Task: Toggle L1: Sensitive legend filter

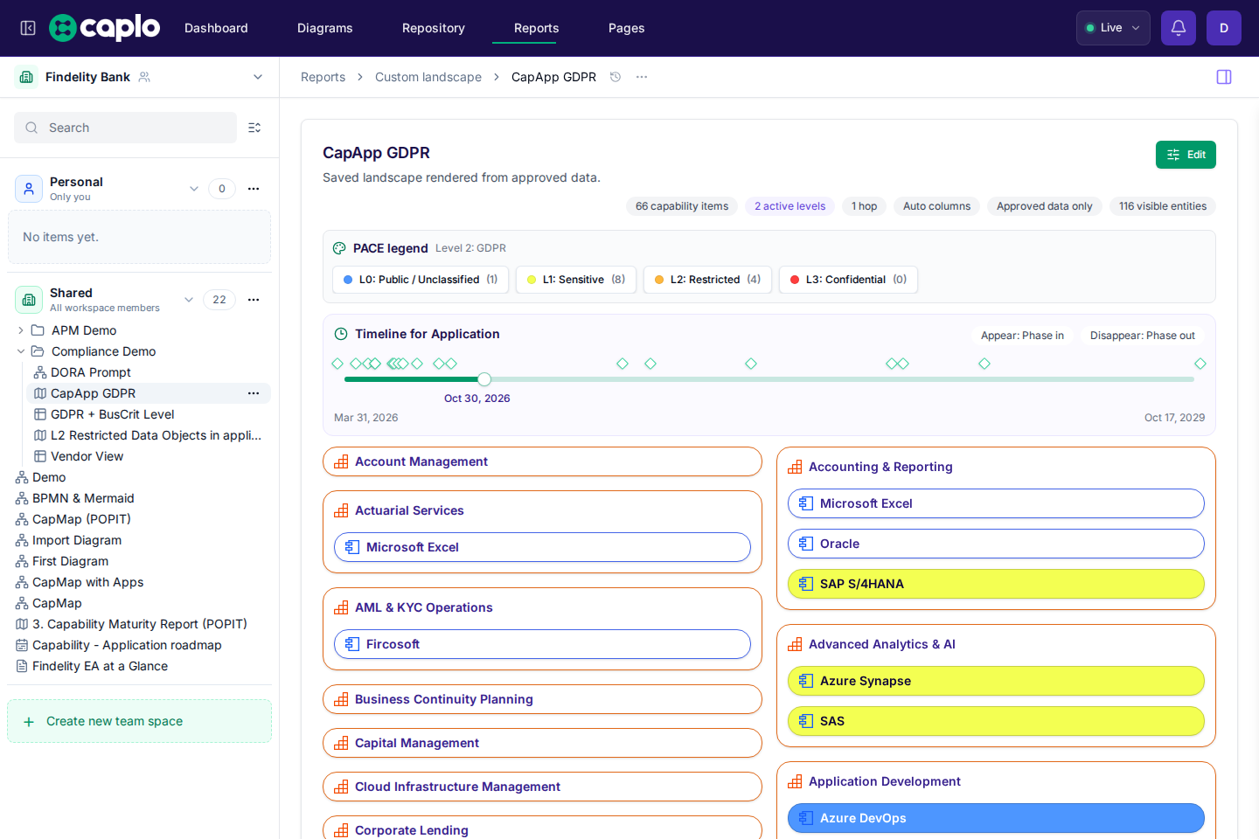Action: point(576,280)
